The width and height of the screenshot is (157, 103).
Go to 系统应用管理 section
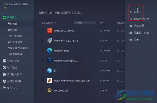tap(14, 81)
